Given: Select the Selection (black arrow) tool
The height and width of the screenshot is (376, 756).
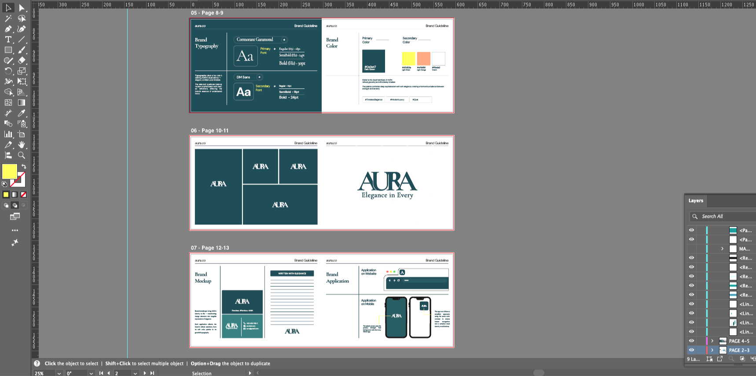Looking at the screenshot, I should [8, 8].
